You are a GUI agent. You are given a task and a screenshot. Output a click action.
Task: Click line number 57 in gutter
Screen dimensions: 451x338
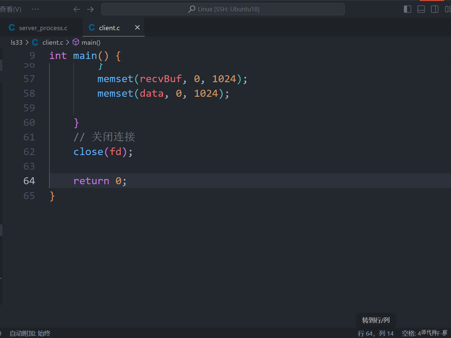[29, 79]
